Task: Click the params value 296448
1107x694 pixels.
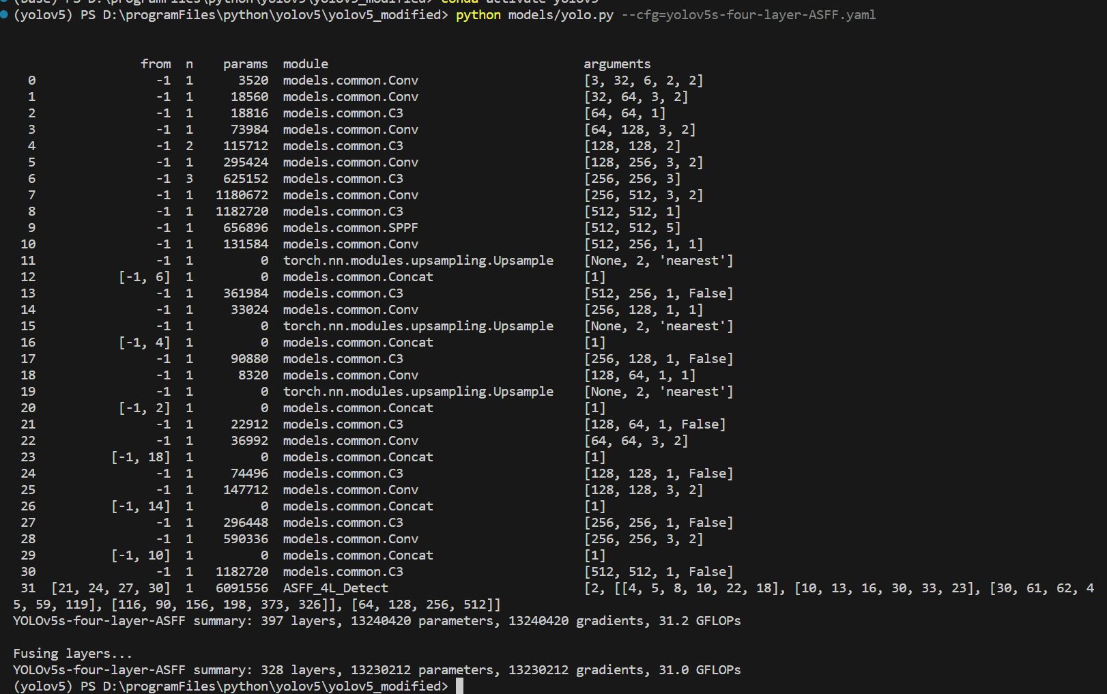Action: pyautogui.click(x=246, y=522)
